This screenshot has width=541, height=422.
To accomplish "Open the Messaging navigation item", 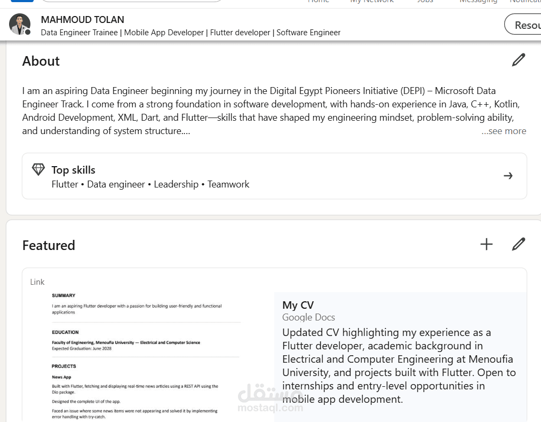I will click(478, 2).
